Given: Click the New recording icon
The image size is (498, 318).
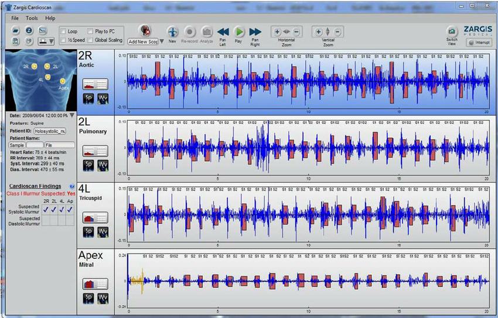Looking at the screenshot, I should (x=173, y=32).
